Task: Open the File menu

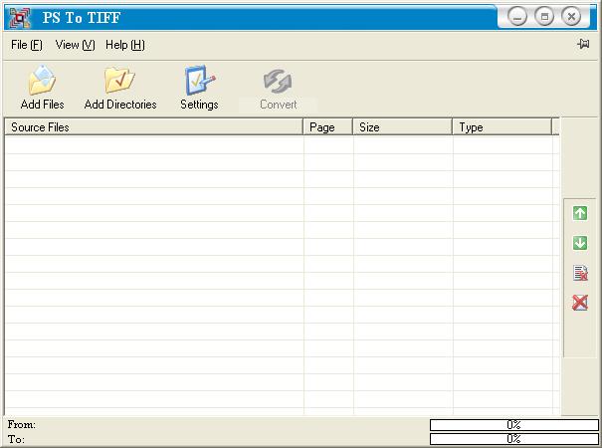Action: pyautogui.click(x=27, y=45)
